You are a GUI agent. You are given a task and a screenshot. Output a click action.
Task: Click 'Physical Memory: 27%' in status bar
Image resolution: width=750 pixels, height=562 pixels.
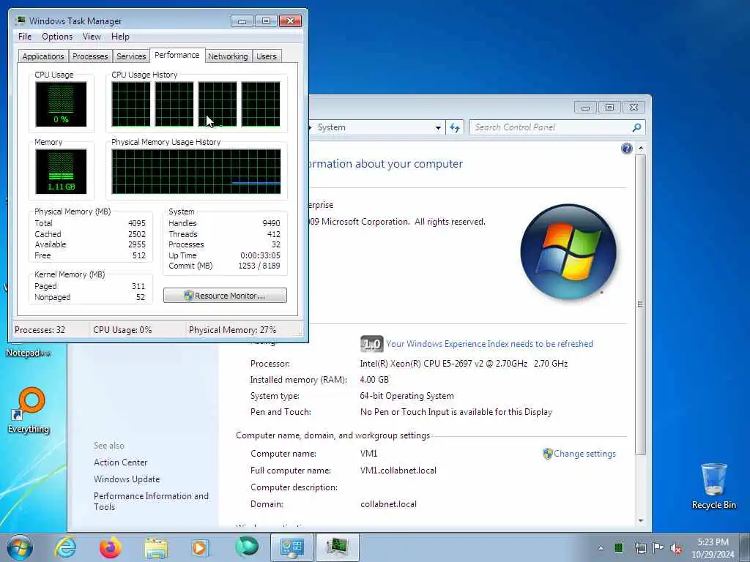[232, 330]
